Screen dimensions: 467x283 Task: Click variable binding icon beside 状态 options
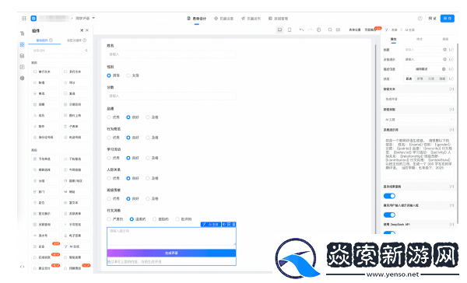click(451, 79)
